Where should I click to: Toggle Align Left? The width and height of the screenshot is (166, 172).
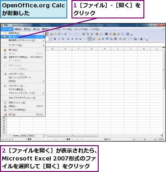pos(68,39)
